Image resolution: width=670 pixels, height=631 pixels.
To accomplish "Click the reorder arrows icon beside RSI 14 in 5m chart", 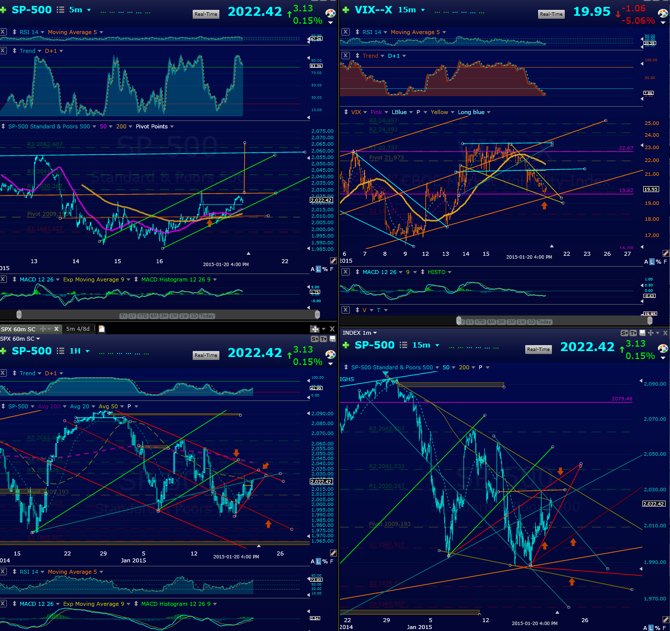I will tap(14, 32).
